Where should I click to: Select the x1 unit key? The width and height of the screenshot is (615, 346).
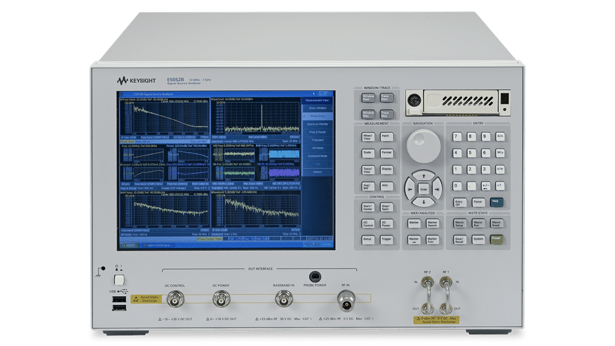500,186
